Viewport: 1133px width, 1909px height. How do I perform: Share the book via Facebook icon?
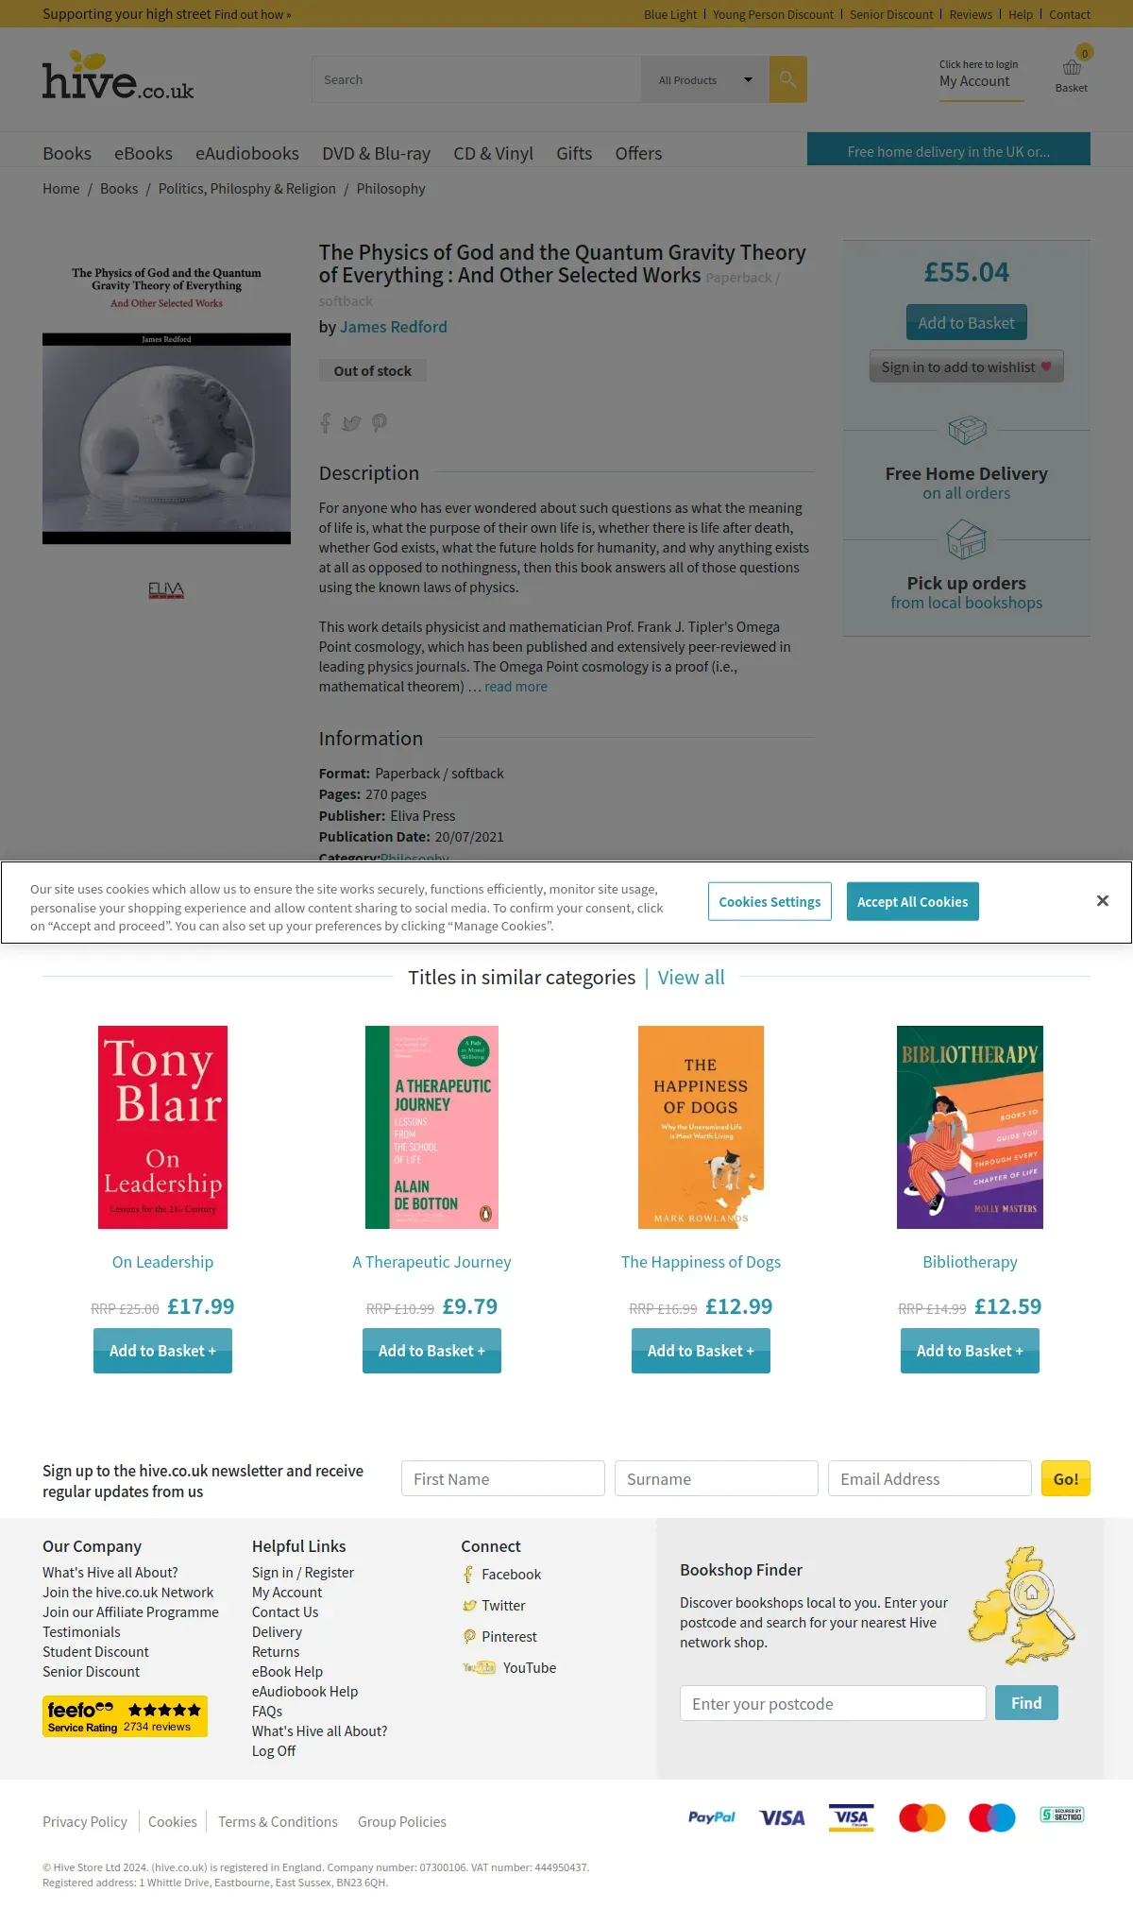coord(326,423)
